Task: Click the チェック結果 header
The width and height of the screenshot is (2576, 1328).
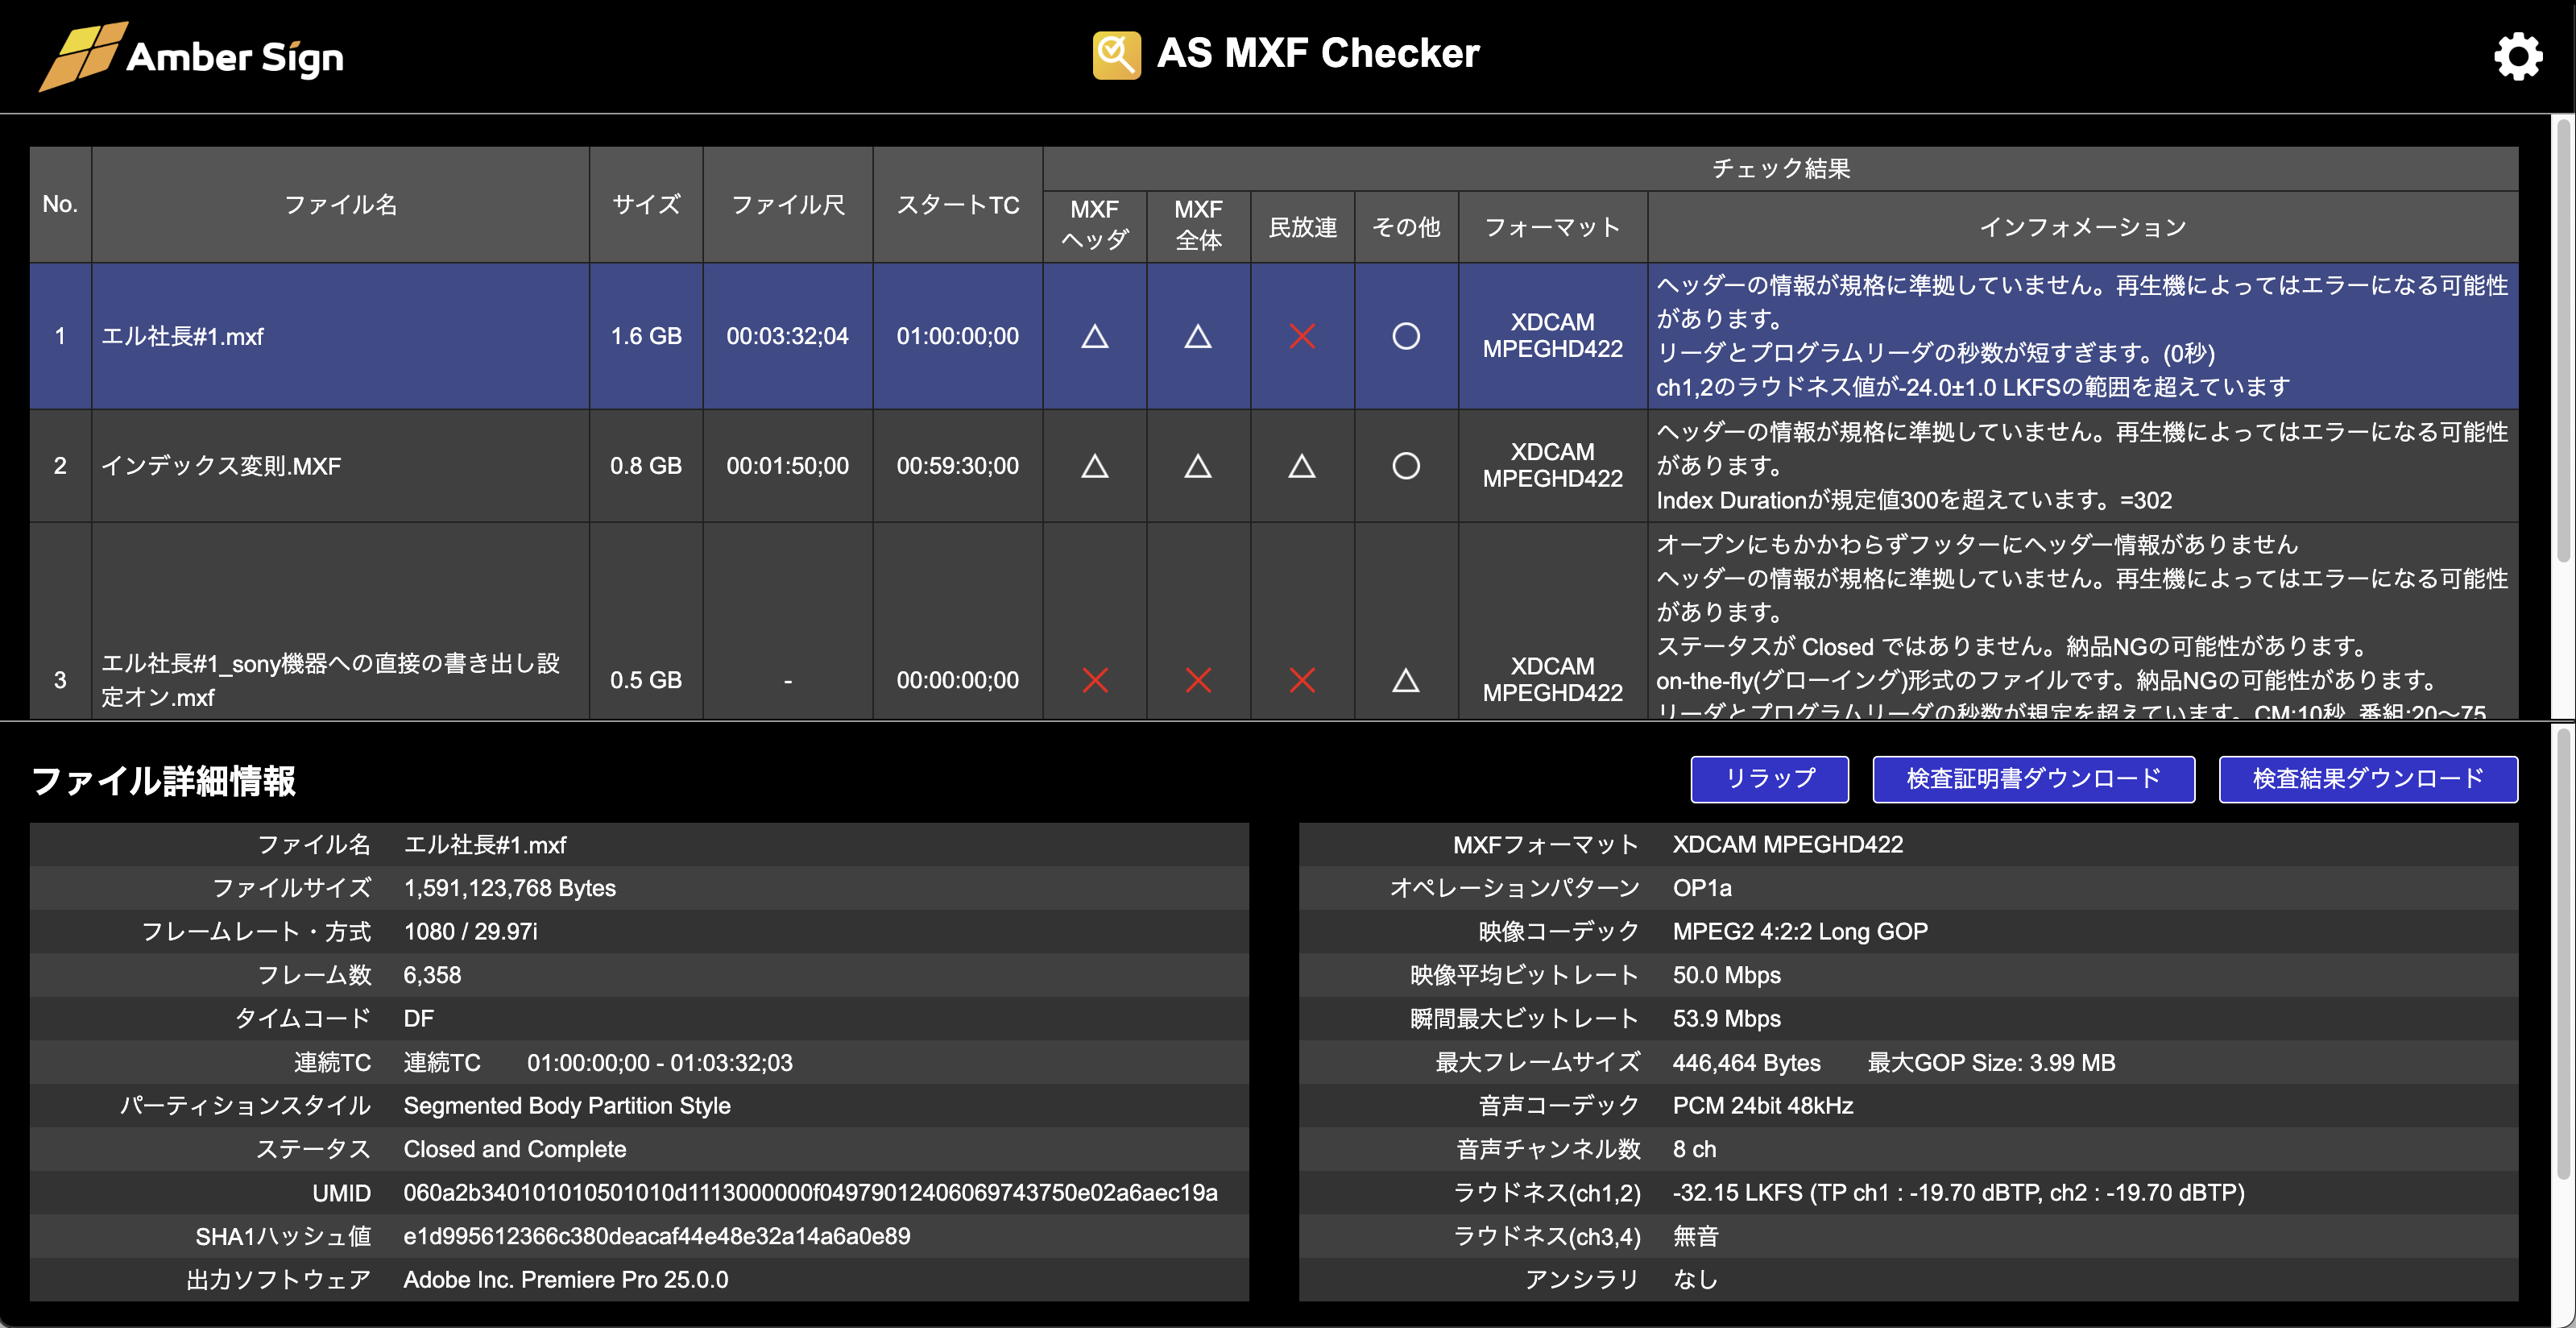Action: pyautogui.click(x=1780, y=168)
